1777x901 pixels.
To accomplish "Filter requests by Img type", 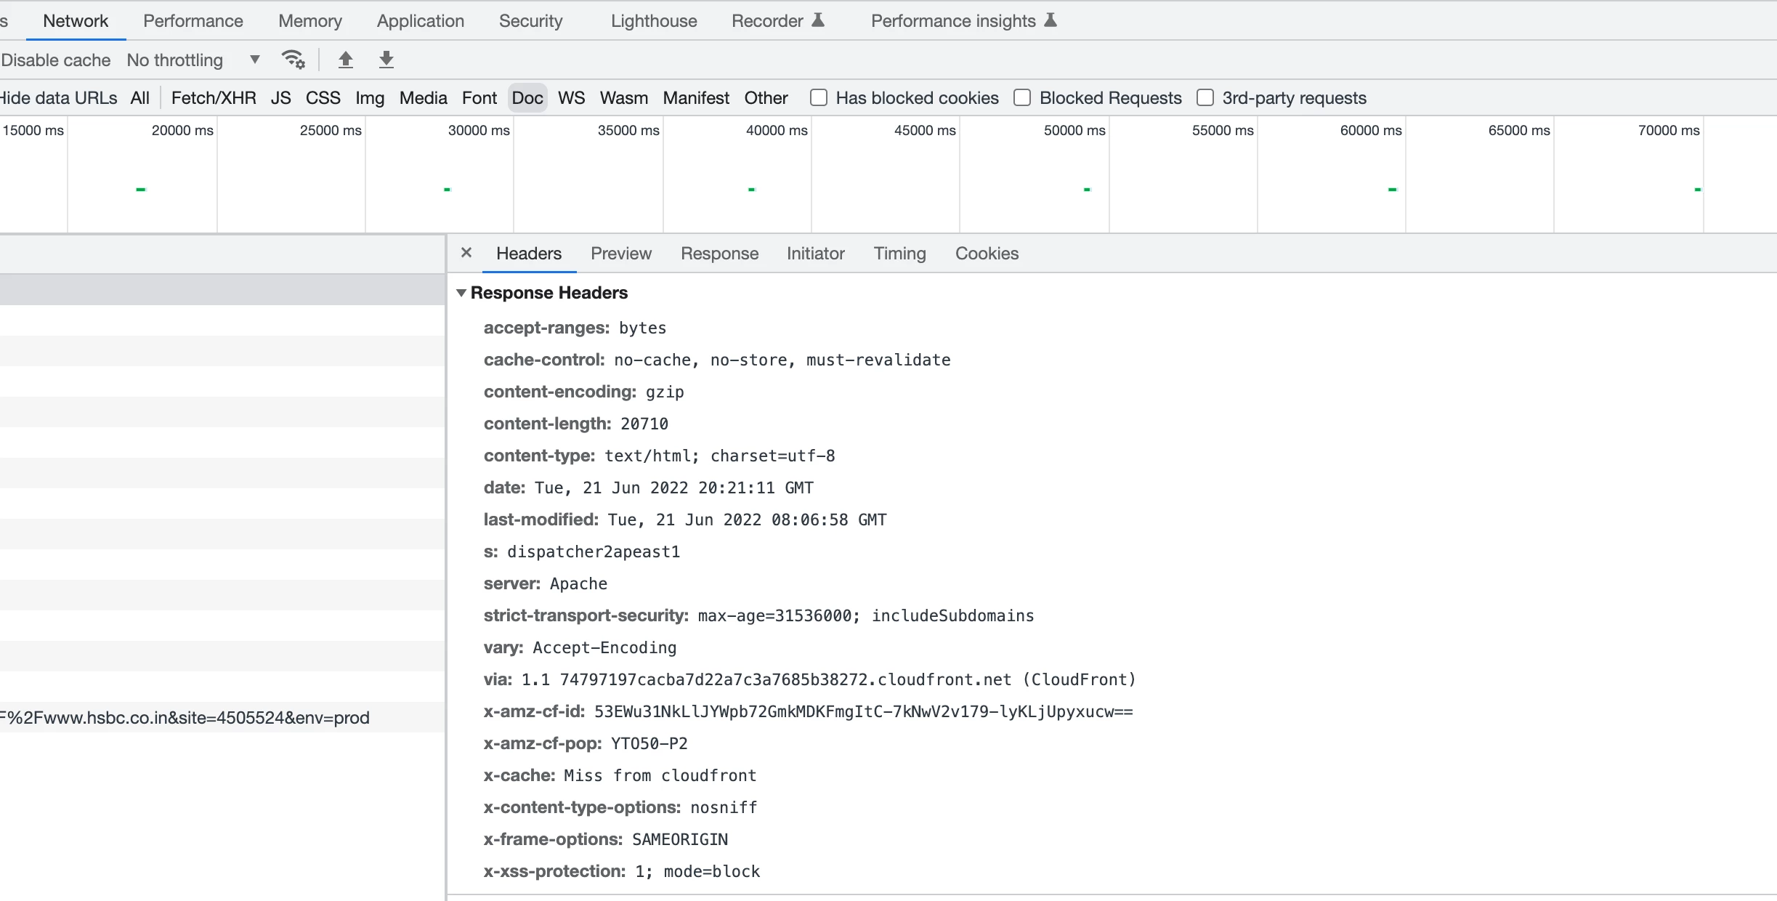I will pyautogui.click(x=369, y=98).
